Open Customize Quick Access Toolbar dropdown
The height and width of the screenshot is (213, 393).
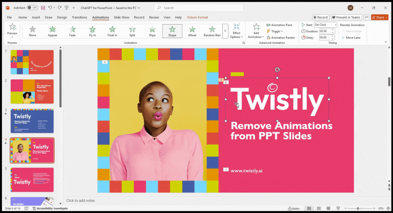click(x=74, y=7)
